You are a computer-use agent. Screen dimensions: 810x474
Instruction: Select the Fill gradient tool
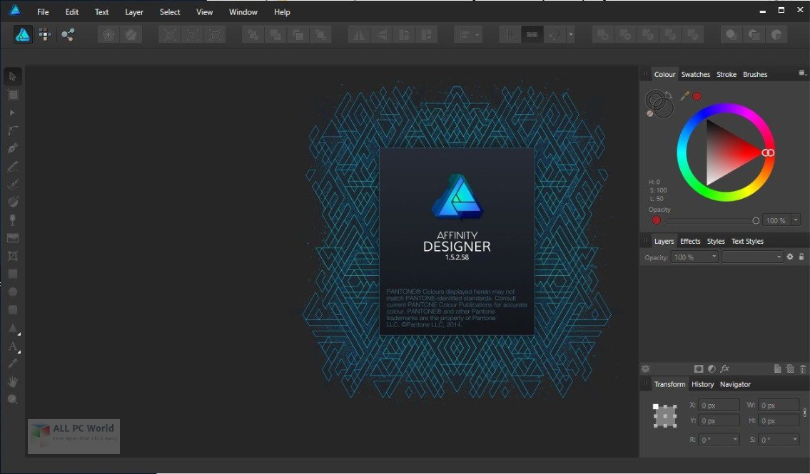point(13,202)
